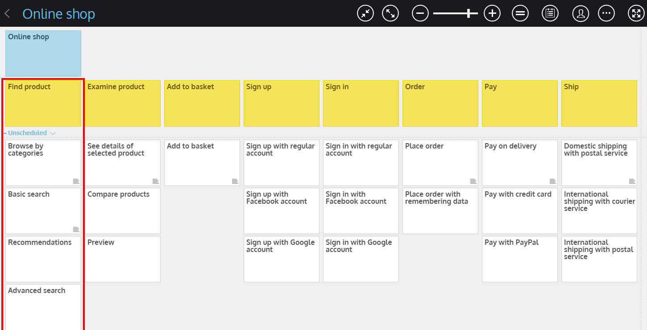Viewport: 647px width, 330px height.
Task: Select the Ship activity card
Action: pyautogui.click(x=599, y=103)
